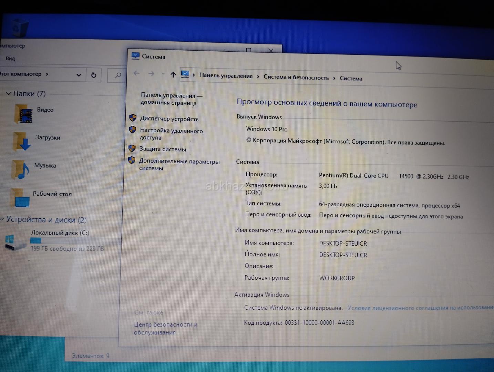Expand chevron after Панель управления breadcrumb
The width and height of the screenshot is (494, 372).
258,76
